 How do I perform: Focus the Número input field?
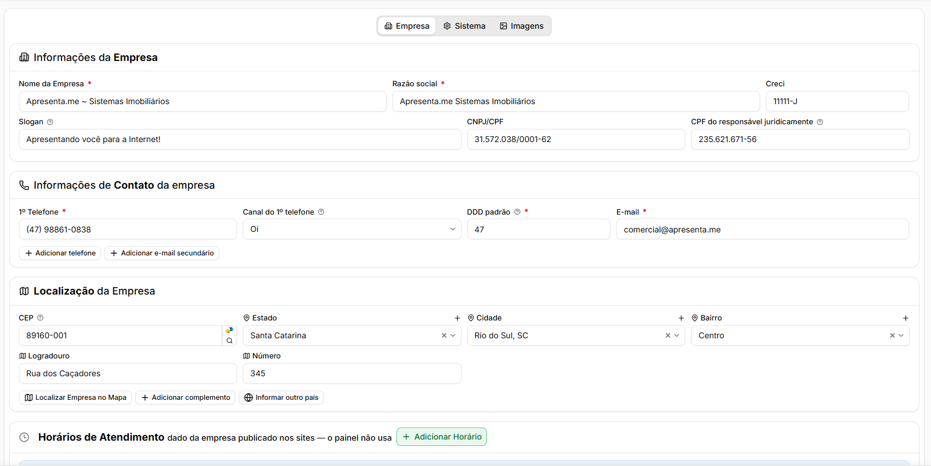(x=352, y=373)
